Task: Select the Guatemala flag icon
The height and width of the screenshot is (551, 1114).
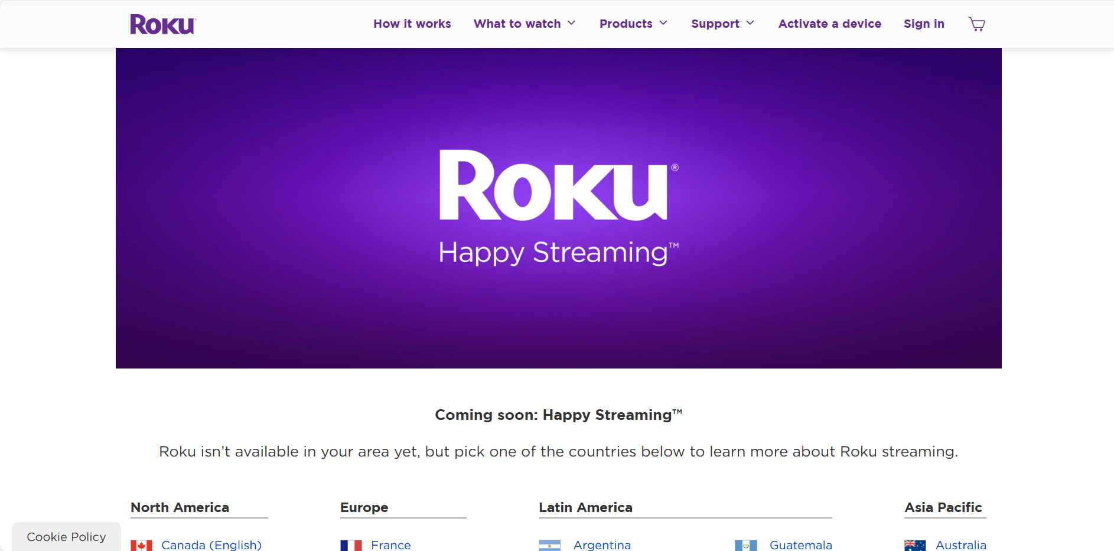Action: [x=745, y=545]
